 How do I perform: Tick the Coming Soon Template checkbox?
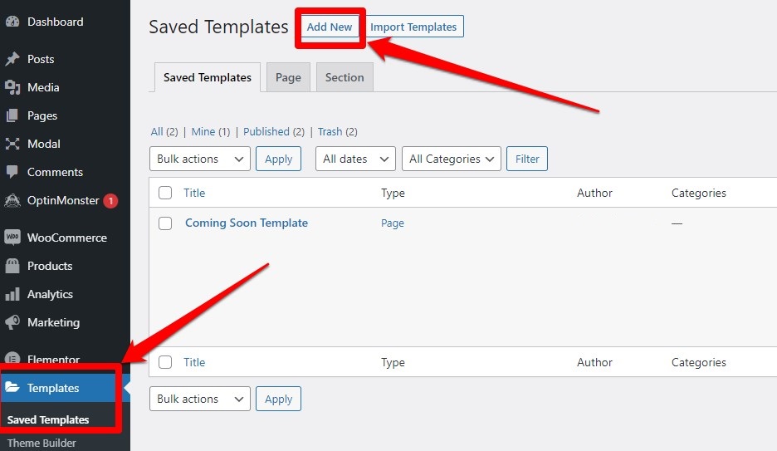click(x=165, y=223)
